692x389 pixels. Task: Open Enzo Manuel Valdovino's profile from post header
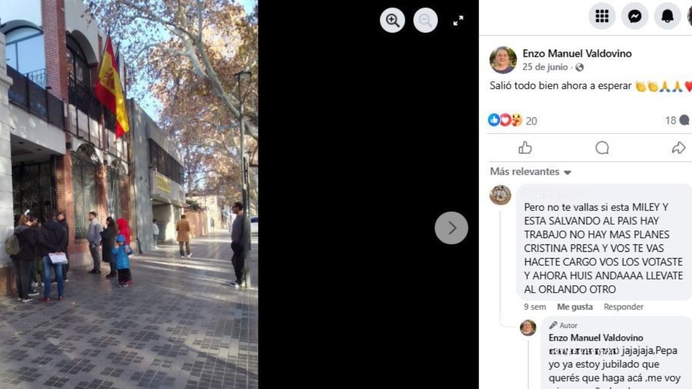point(577,54)
